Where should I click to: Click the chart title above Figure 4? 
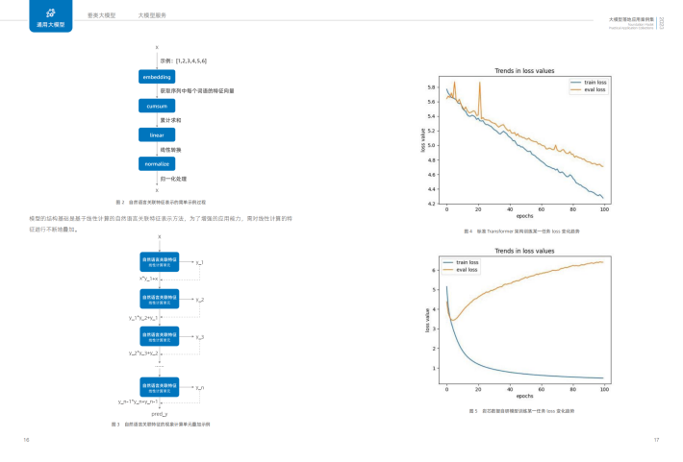tap(524, 70)
